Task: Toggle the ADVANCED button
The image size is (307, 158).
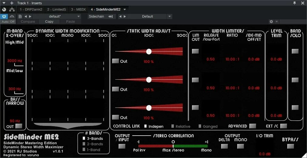Action: pos(253,126)
